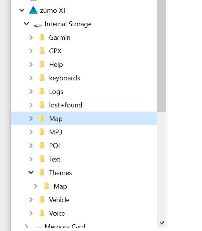Expand the highlighted Map folder
Viewport: 202px width, 231px height.
pyautogui.click(x=31, y=118)
